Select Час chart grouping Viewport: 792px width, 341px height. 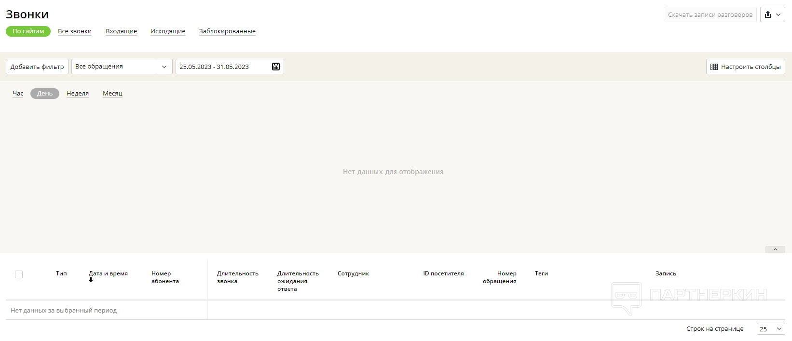[18, 94]
